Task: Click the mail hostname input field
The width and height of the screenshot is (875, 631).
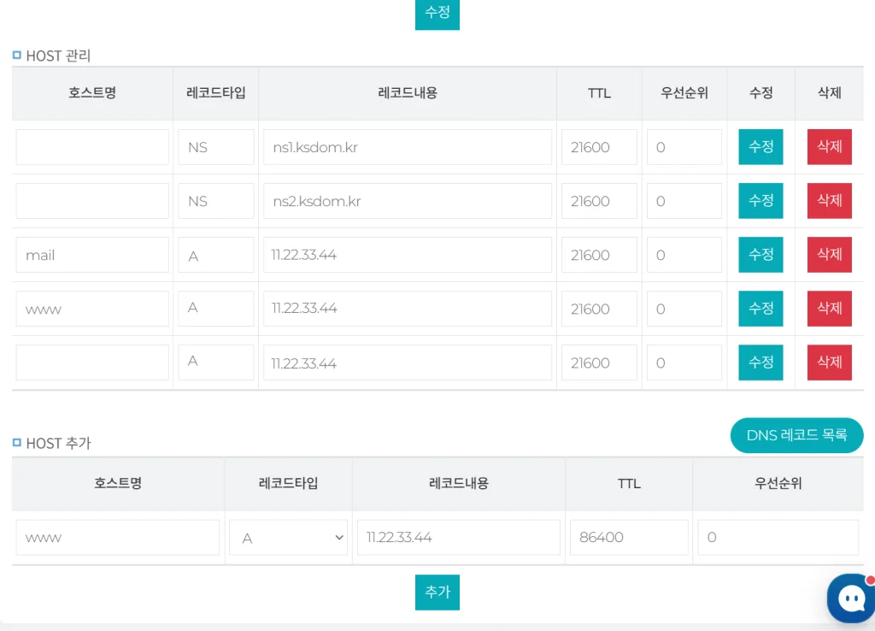Action: coord(92,255)
